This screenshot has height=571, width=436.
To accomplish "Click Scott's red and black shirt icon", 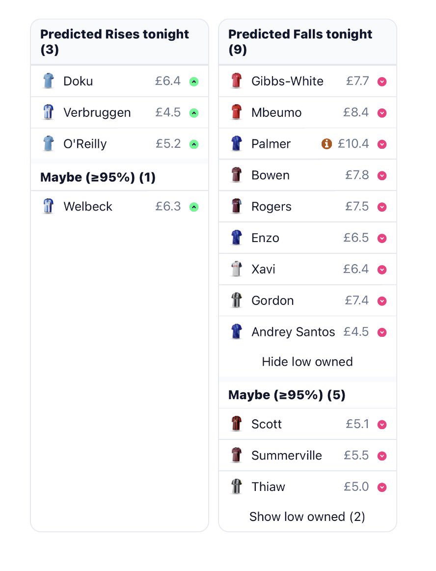I will click(236, 424).
